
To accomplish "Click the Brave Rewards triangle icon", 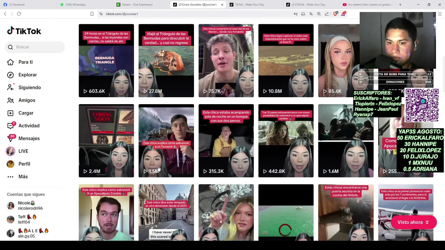I will (x=343, y=14).
